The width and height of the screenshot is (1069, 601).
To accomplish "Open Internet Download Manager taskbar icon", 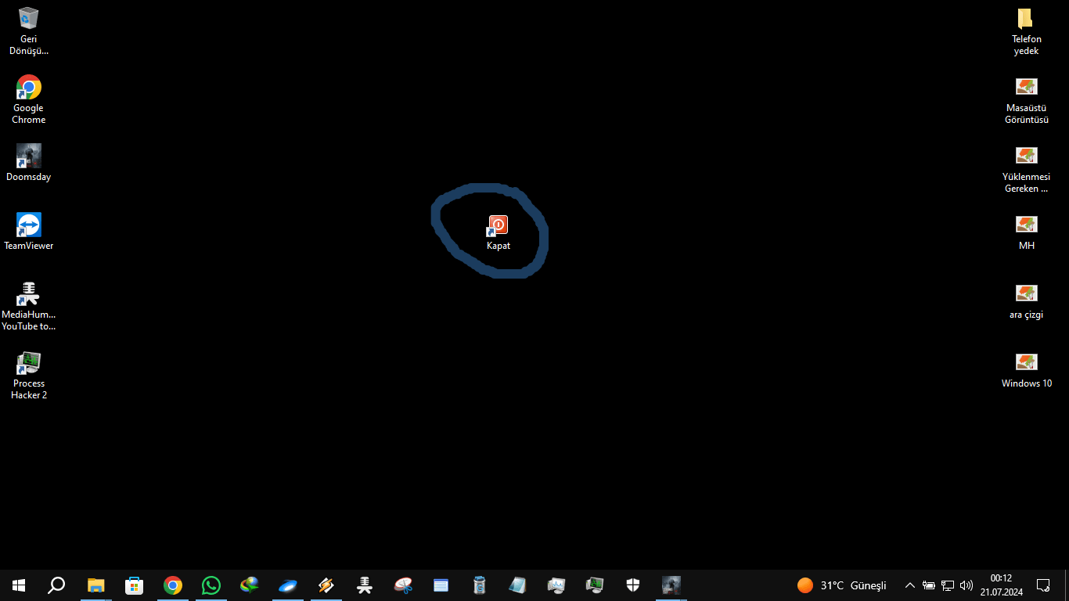I will (249, 585).
